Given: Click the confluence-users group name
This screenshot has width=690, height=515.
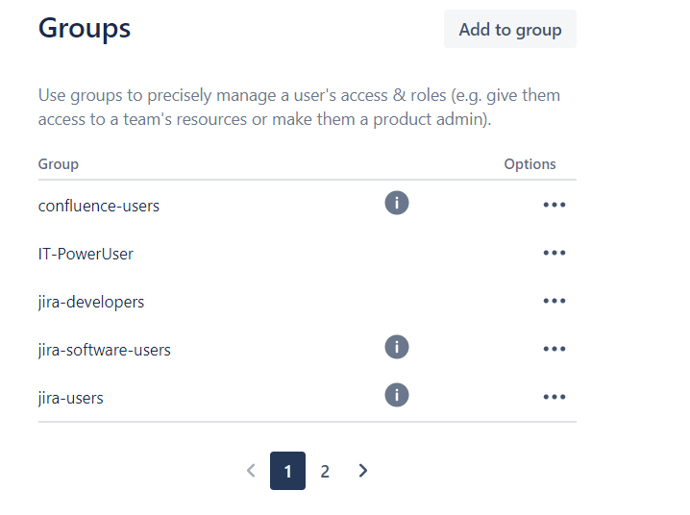Looking at the screenshot, I should click(x=99, y=206).
